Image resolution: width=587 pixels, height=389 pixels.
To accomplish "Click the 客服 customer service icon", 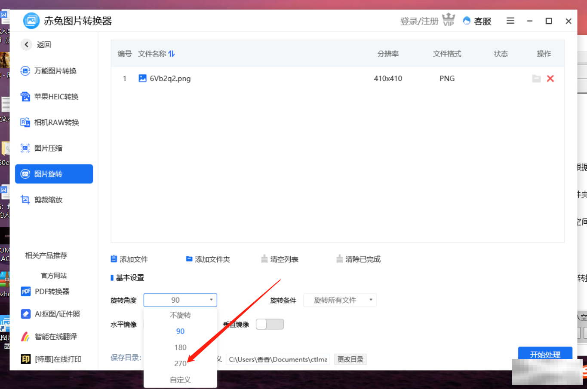I will [x=467, y=21].
